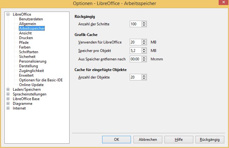The image size is (229, 148).
Task: Click the Internet tree label
Action: pyautogui.click(x=19, y=108)
